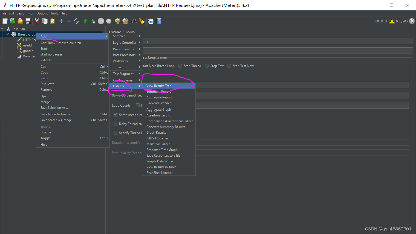The image size is (416, 234).
Task: Reset search with yellow broom icon
Action: (x=142, y=21)
